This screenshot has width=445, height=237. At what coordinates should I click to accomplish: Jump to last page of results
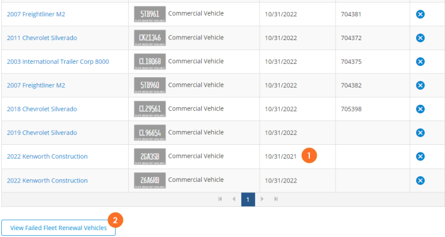[x=276, y=199]
